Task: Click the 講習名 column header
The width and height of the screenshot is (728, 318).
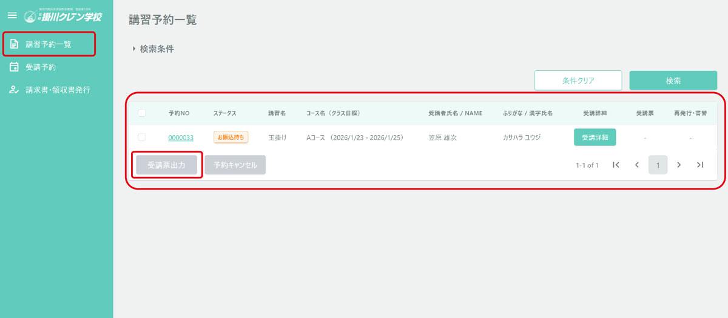Action: tap(277, 113)
